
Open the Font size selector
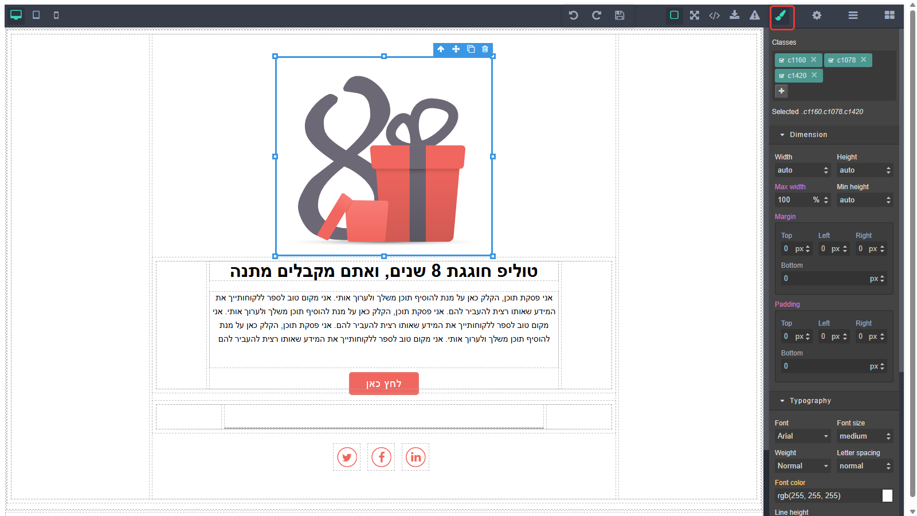tap(865, 436)
